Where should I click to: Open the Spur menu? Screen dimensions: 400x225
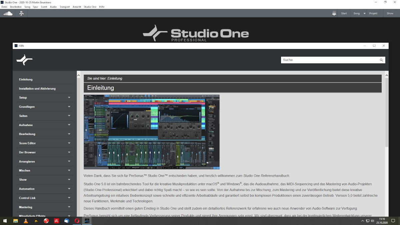tap(36, 7)
